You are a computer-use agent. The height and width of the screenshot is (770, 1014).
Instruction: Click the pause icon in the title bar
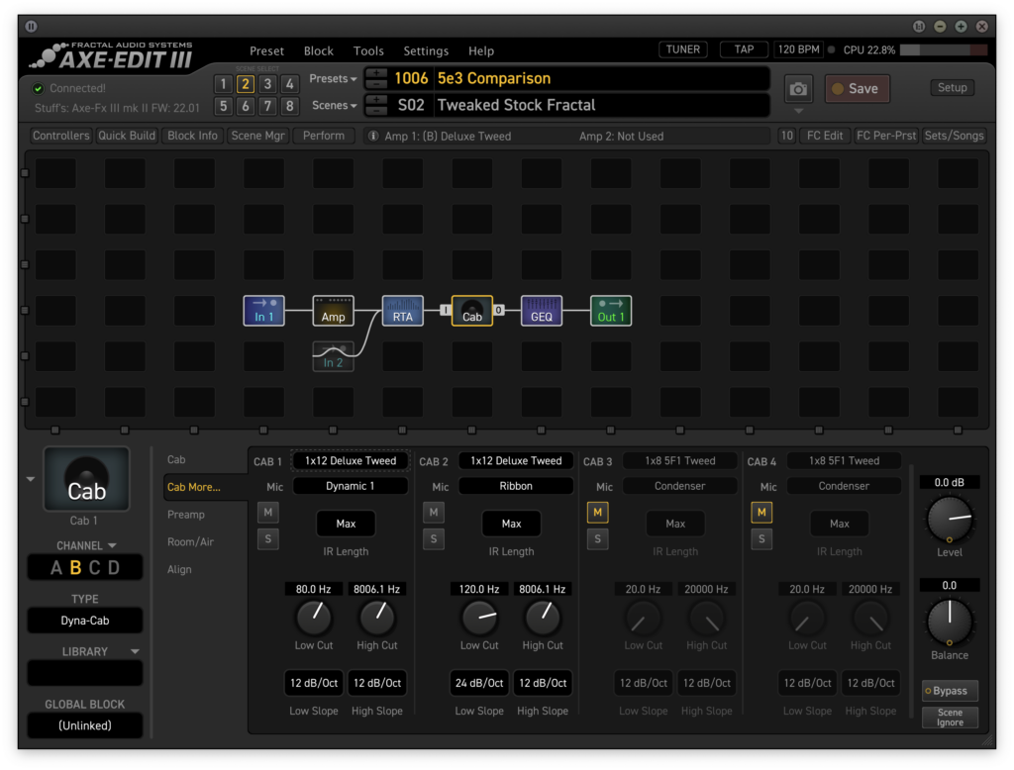click(31, 27)
